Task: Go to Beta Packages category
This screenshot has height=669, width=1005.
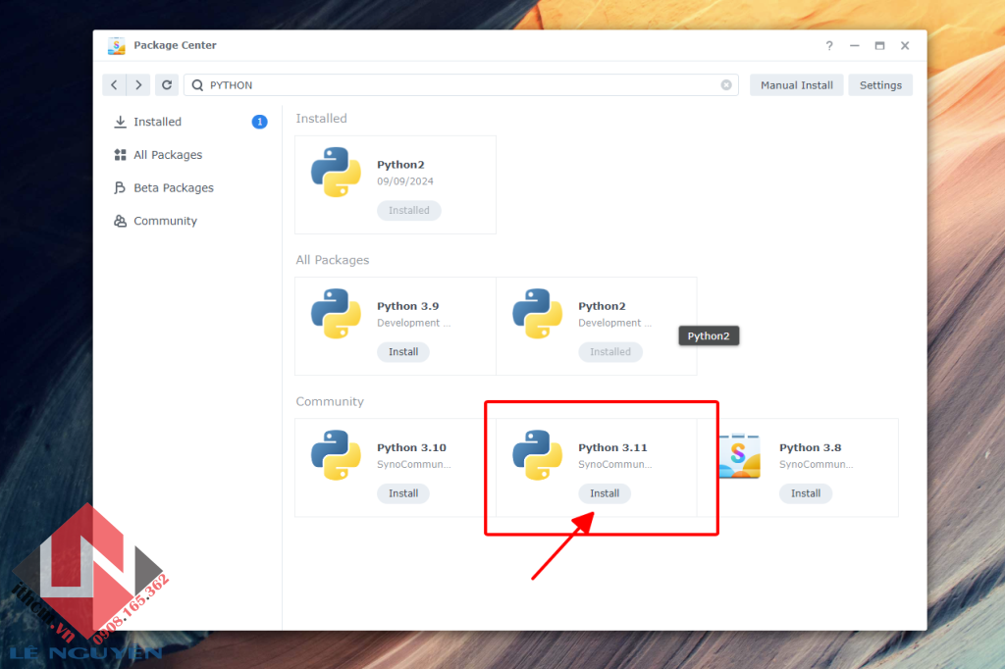Action: 173,188
